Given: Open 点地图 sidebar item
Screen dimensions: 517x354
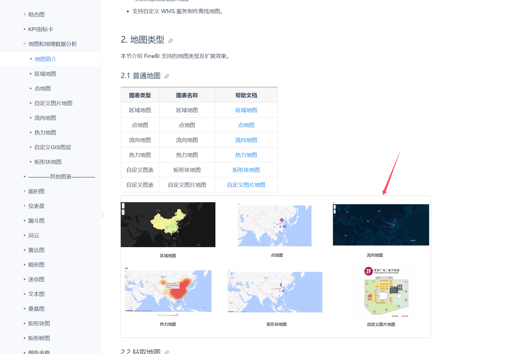Looking at the screenshot, I should click(x=43, y=88).
